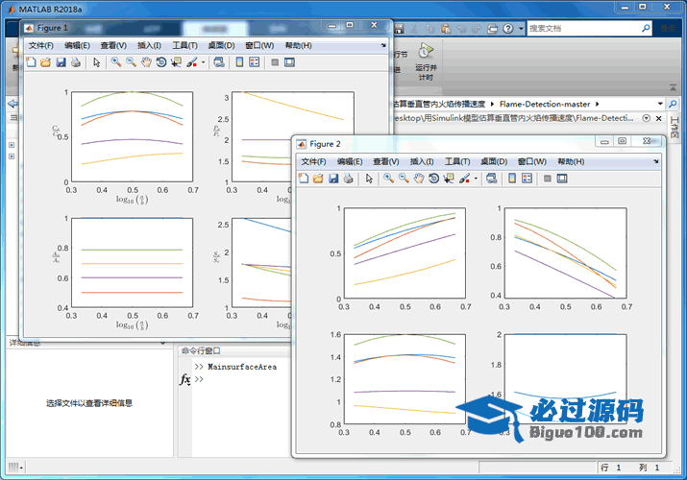Viewport: 687px width, 480px height.
Task: Click the MATLAB help question mark icon
Action: [x=507, y=29]
